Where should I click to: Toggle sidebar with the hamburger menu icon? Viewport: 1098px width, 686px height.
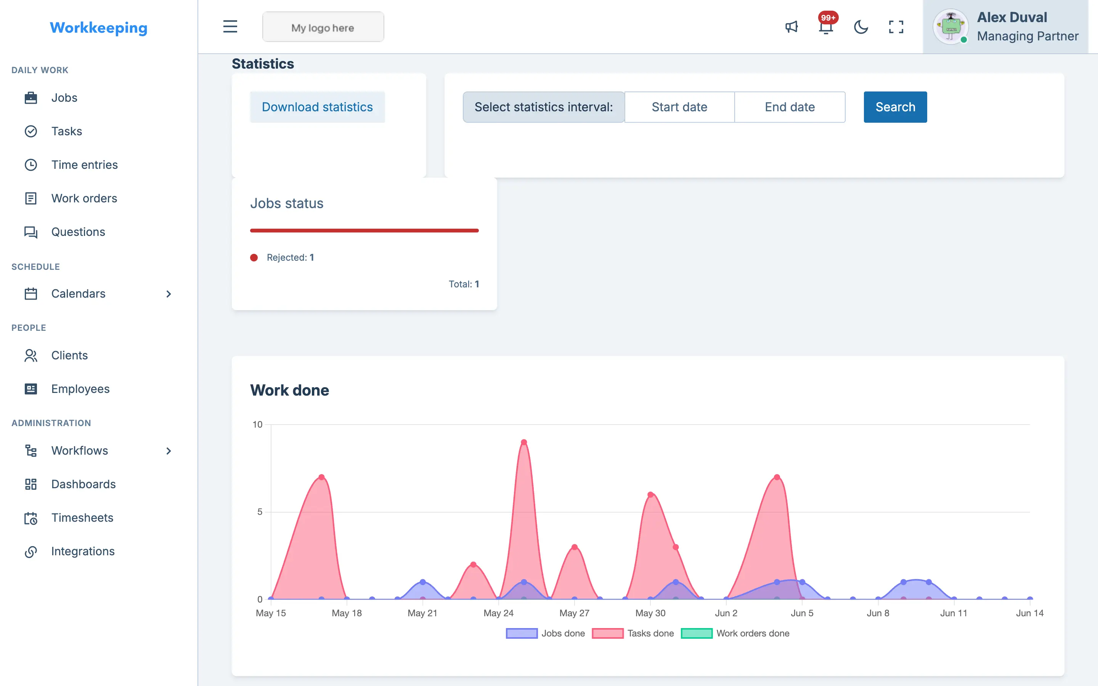click(230, 26)
